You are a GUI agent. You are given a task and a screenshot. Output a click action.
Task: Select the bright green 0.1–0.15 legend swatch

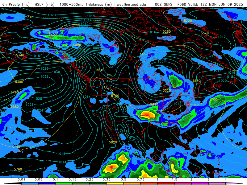pos(64,183)
